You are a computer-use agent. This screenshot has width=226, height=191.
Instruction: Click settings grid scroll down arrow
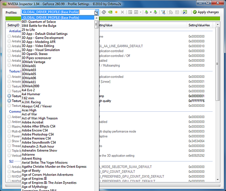218,180
